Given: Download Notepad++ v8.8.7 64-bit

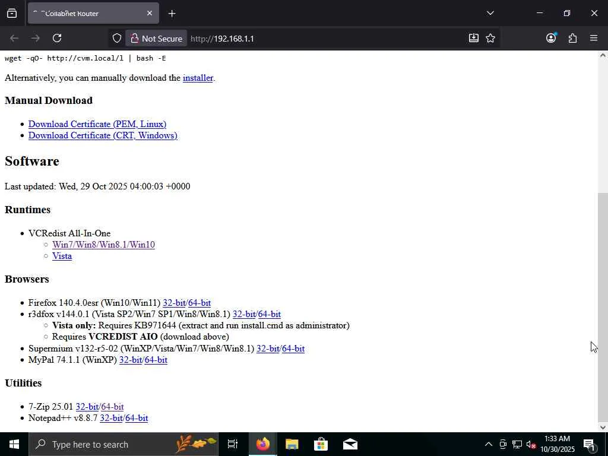Looking at the screenshot, I should point(137,418).
